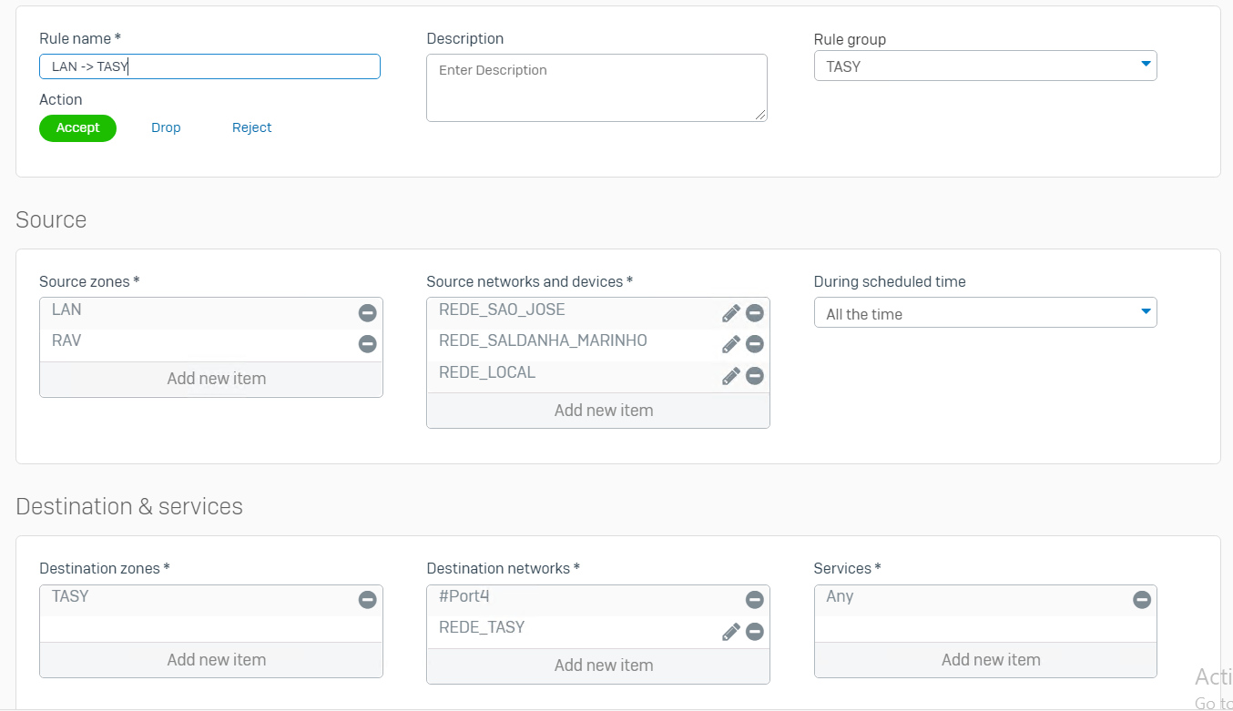1233x711 pixels.
Task: Edit REDE_SALDANHA_MARINHO network entry
Action: [x=730, y=344]
